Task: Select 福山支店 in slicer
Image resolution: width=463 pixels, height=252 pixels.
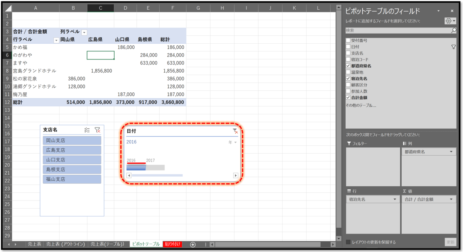Action: click(x=72, y=179)
